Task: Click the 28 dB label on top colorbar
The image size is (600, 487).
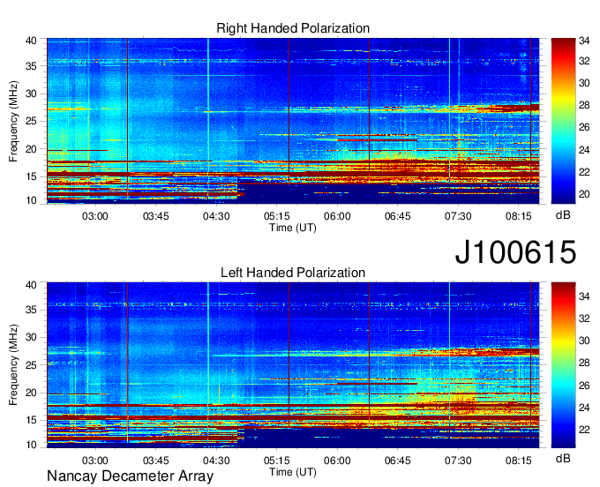Action: coord(584,105)
